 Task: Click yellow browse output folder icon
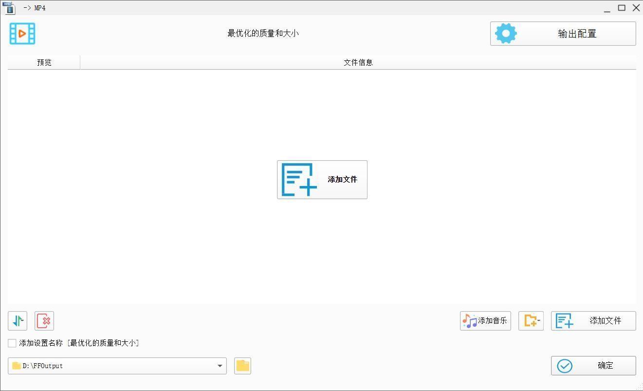tap(243, 366)
